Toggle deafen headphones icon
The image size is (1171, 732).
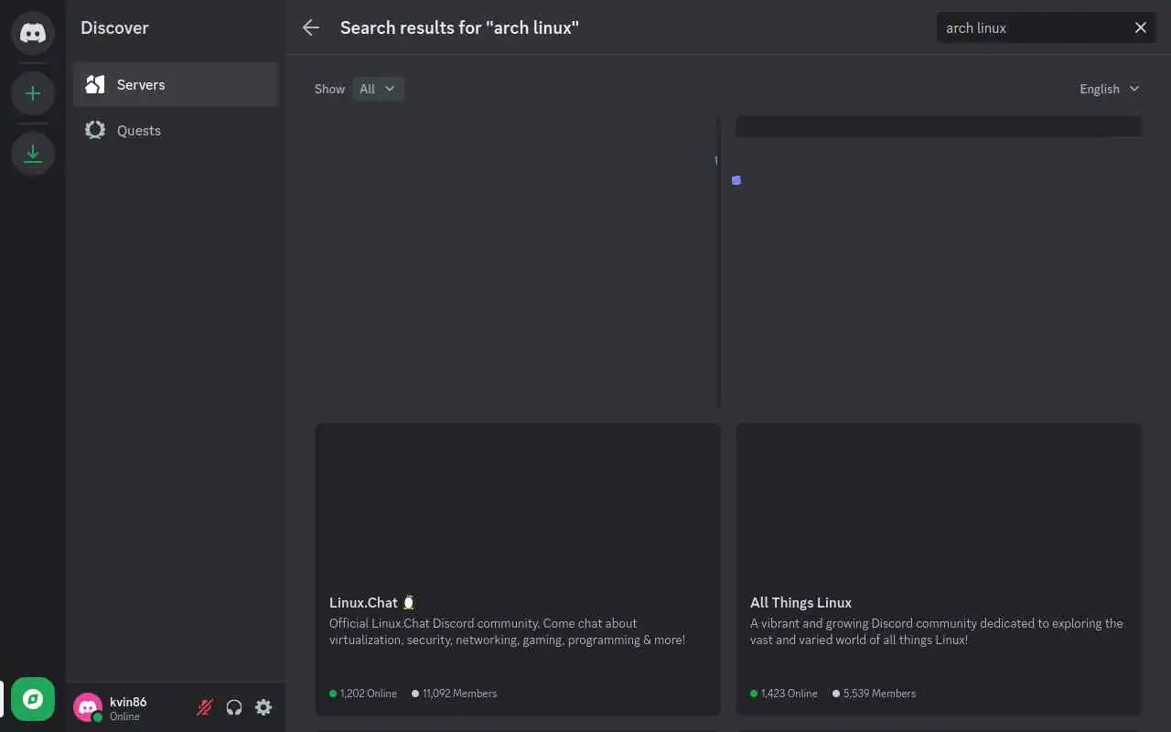tap(234, 707)
